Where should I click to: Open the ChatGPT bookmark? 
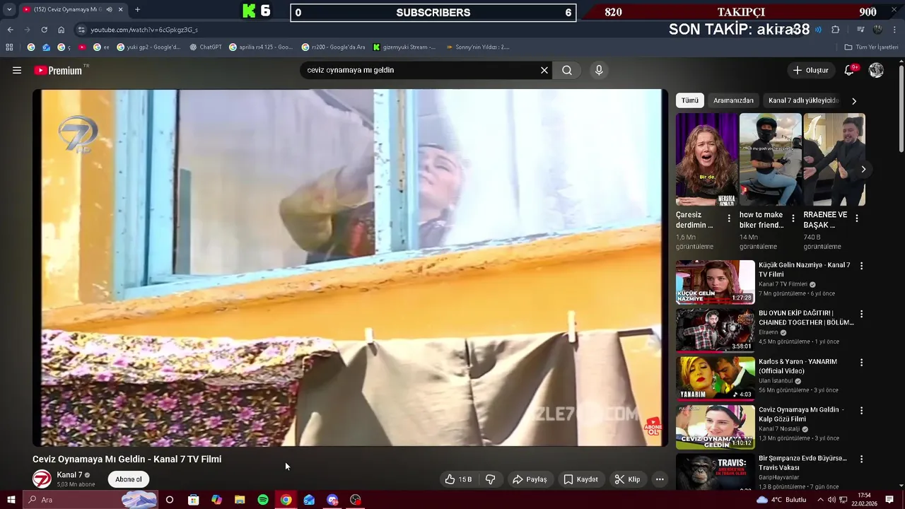pos(206,47)
